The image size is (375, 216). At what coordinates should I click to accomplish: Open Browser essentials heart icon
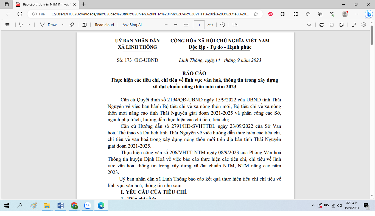pos(332,14)
